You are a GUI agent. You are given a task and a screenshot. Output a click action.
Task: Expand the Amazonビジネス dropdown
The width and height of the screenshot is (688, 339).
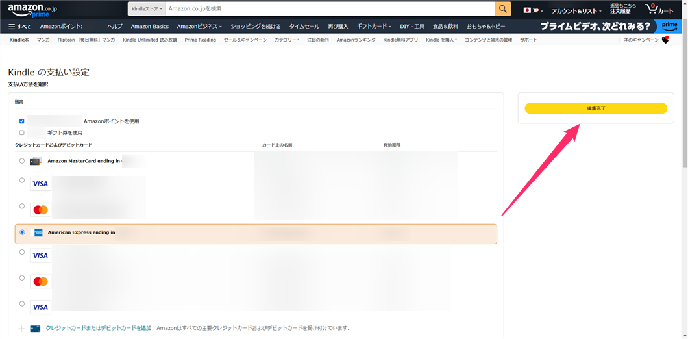tap(199, 27)
